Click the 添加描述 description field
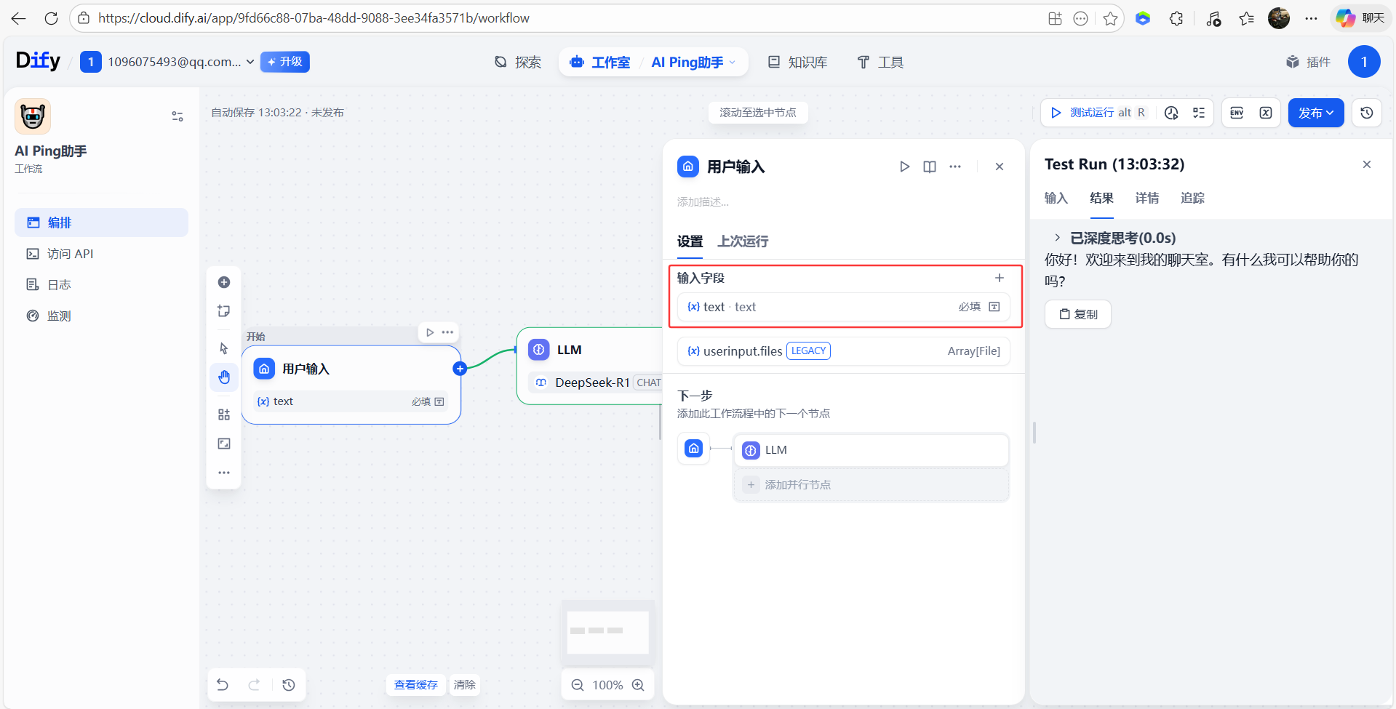Viewport: 1396px width, 709px height. pos(703,202)
